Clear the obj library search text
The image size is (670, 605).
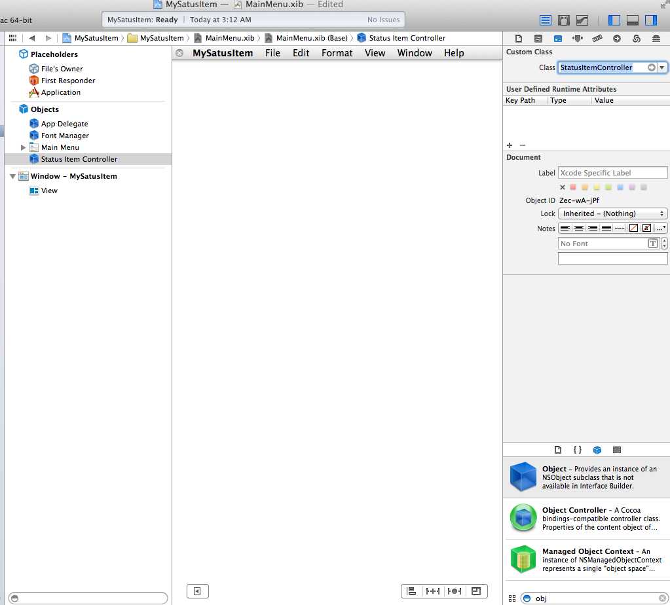coord(662,598)
